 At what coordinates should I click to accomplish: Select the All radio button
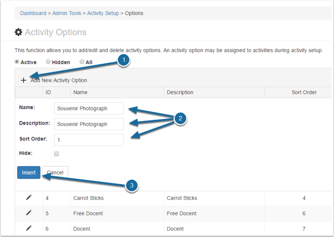(x=82, y=62)
